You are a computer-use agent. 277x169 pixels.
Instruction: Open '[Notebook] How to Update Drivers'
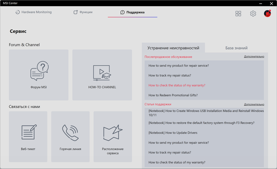click(173, 133)
